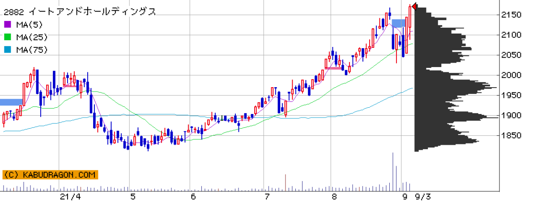The height and width of the screenshot is (202, 537).
Task: Click the 9/3 date axis label
Action: click(423, 197)
